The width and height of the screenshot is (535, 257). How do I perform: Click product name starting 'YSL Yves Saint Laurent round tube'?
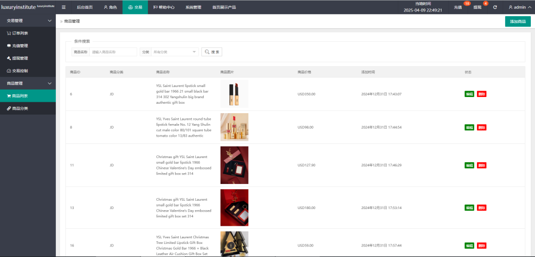tap(183, 127)
